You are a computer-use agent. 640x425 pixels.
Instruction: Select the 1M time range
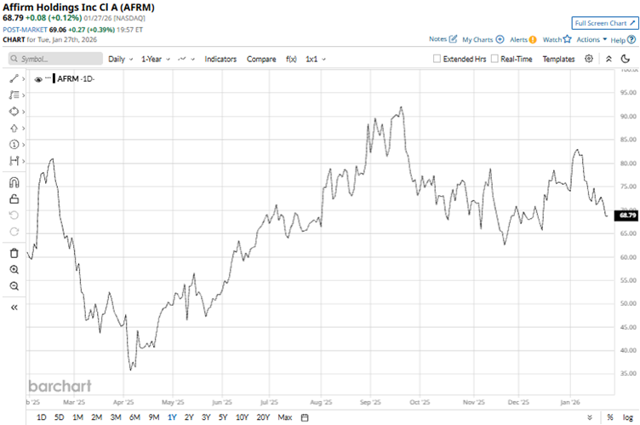point(77,417)
